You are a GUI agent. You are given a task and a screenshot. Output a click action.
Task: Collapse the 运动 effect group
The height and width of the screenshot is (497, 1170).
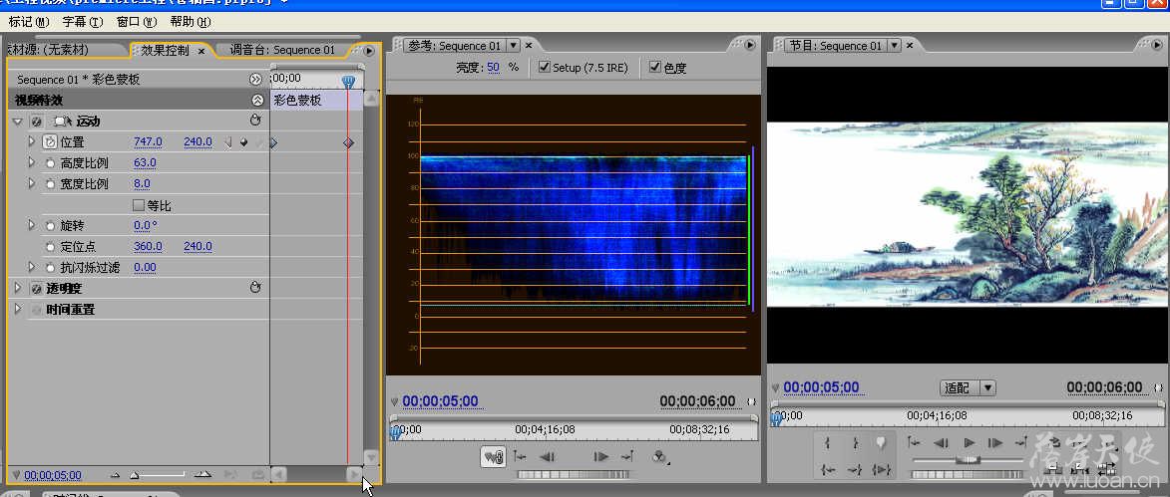[x=18, y=121]
